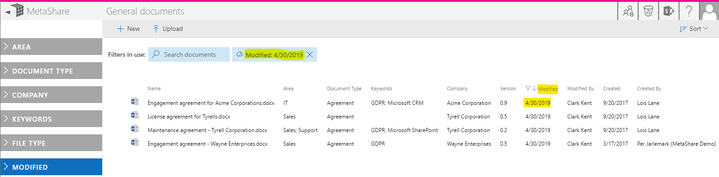The image size is (719, 177).
Task: Expand the KEYWORDS filter panel
Action: click(x=51, y=119)
